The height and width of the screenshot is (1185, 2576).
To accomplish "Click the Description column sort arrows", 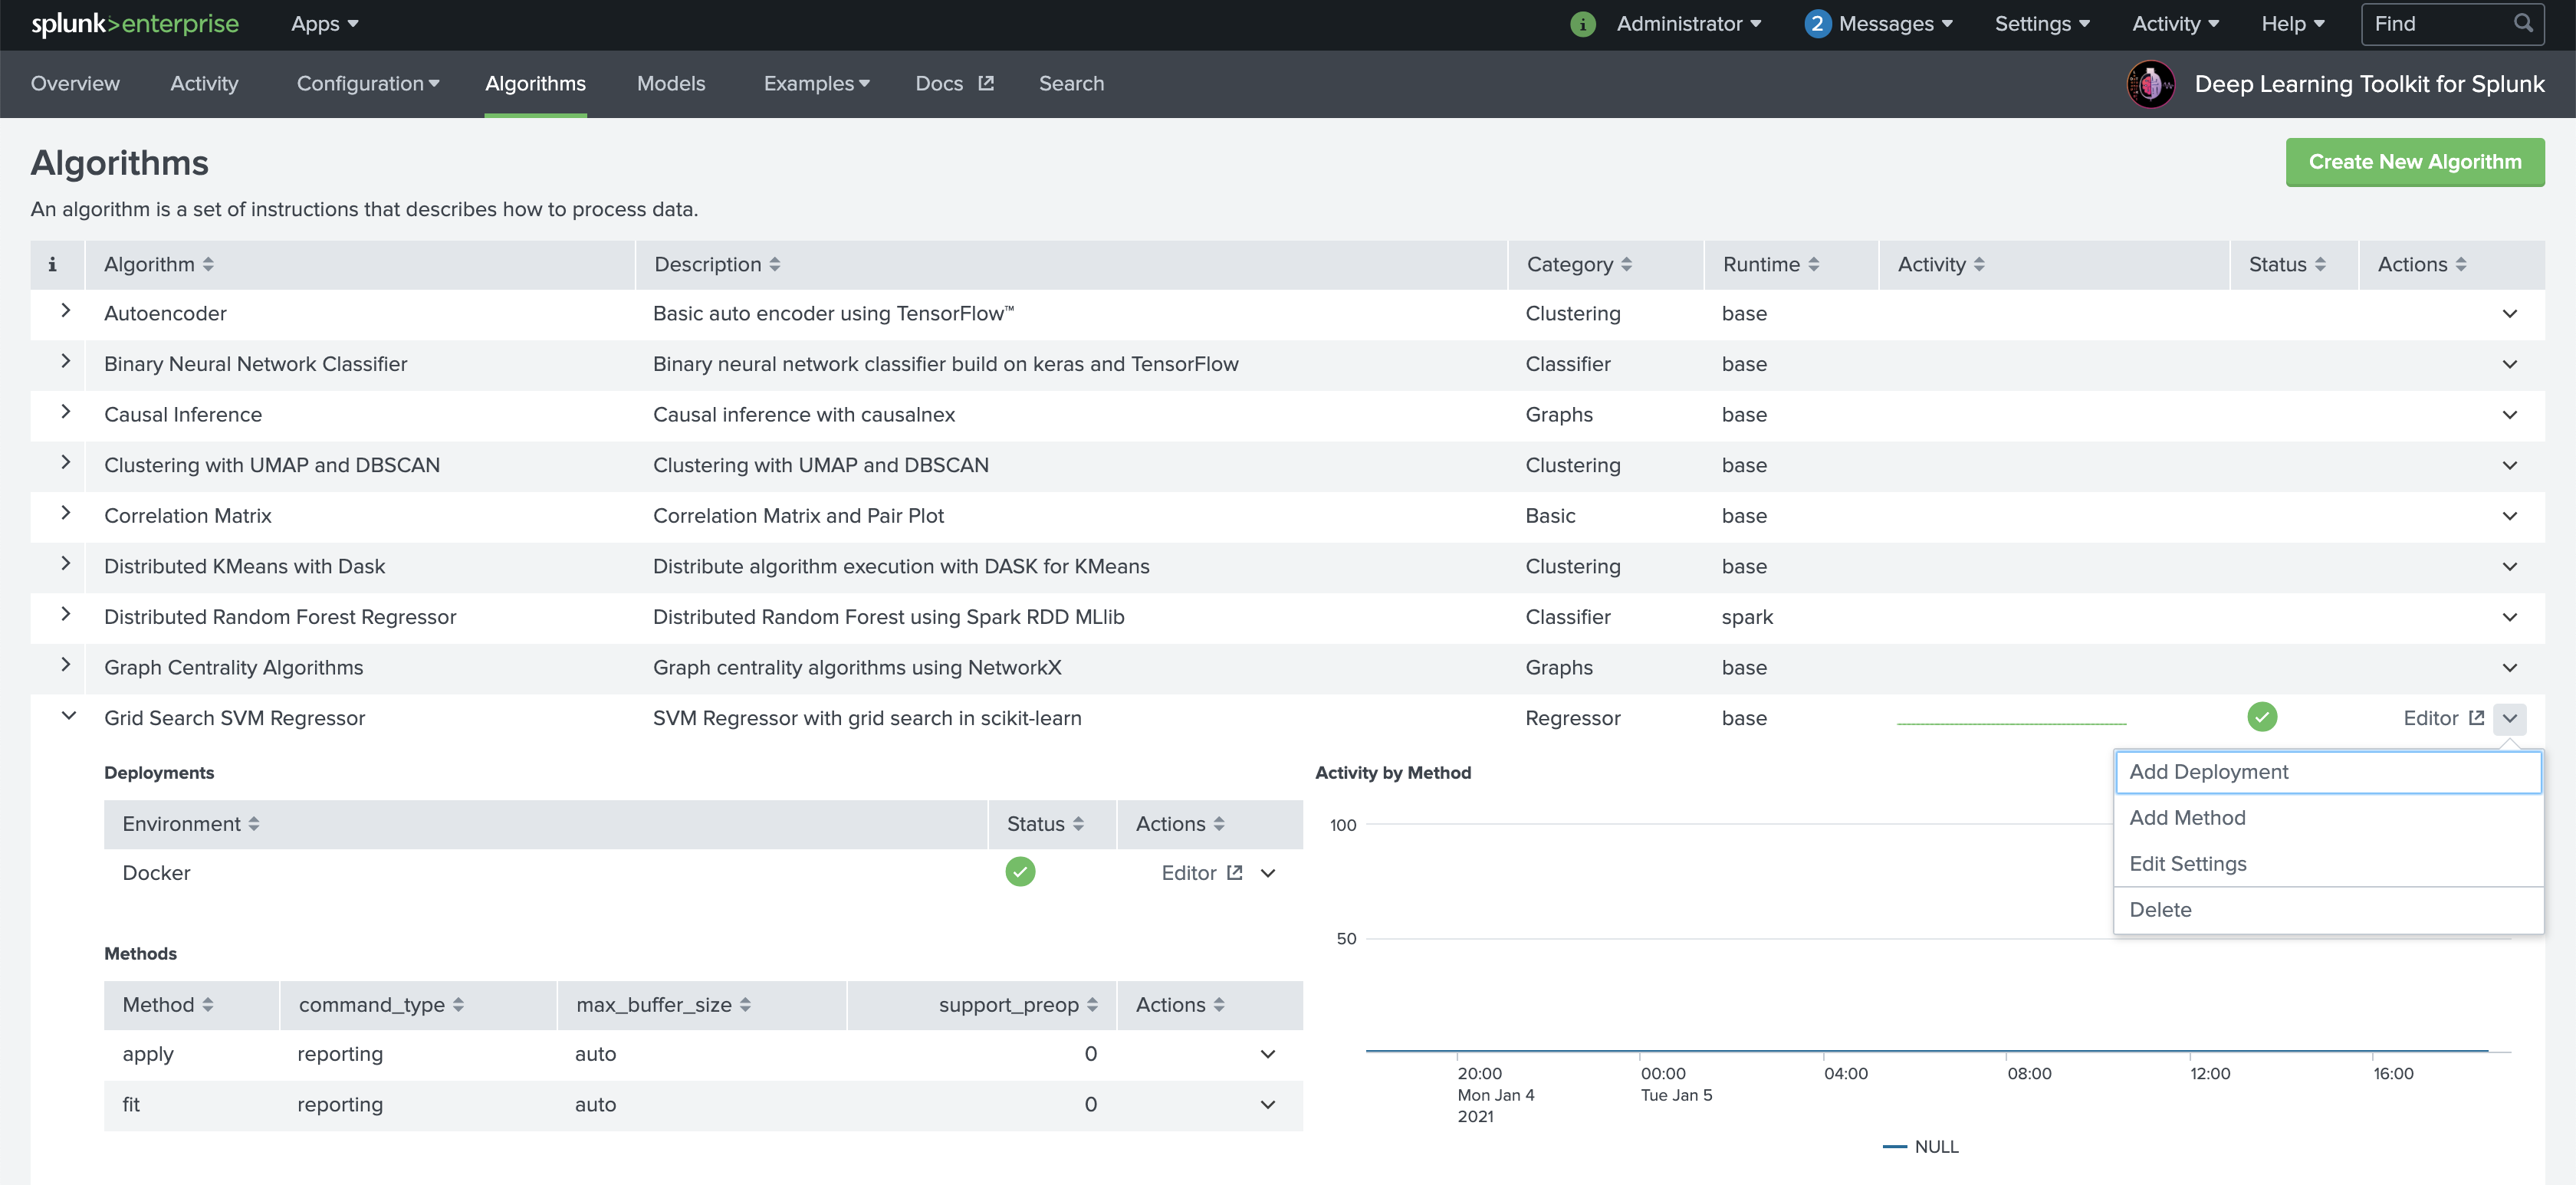I will pyautogui.click(x=774, y=264).
